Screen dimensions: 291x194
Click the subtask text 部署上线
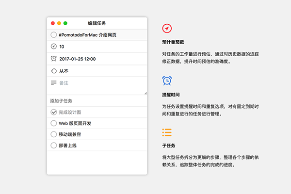tap(67, 145)
